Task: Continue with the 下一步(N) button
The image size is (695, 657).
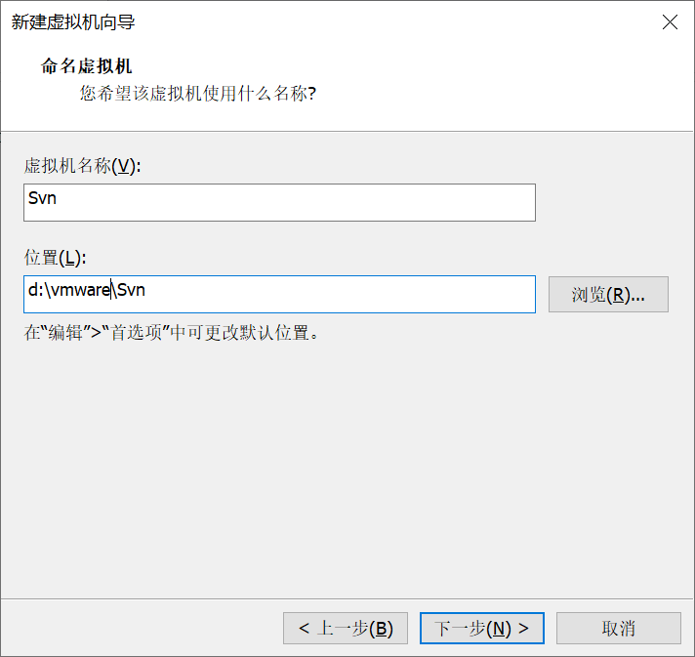Action: point(482,628)
